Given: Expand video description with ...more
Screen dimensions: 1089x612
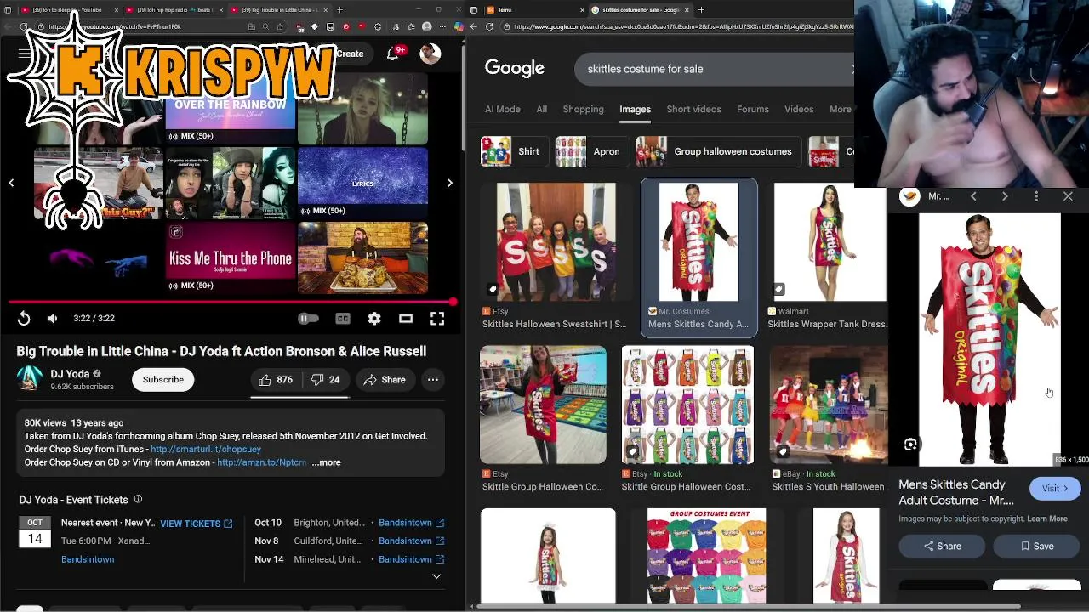Looking at the screenshot, I should click(326, 462).
